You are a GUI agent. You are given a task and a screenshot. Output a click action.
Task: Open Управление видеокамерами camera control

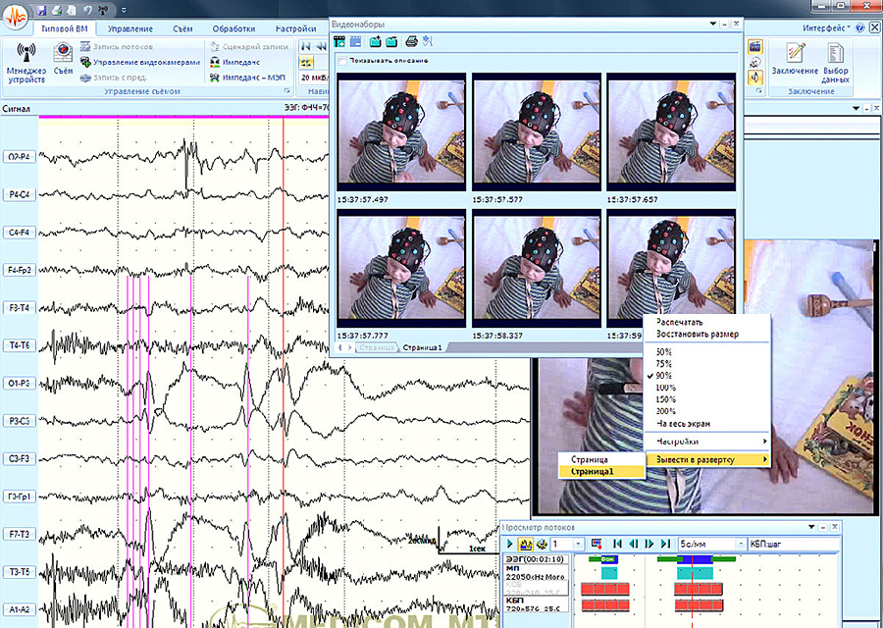click(145, 61)
